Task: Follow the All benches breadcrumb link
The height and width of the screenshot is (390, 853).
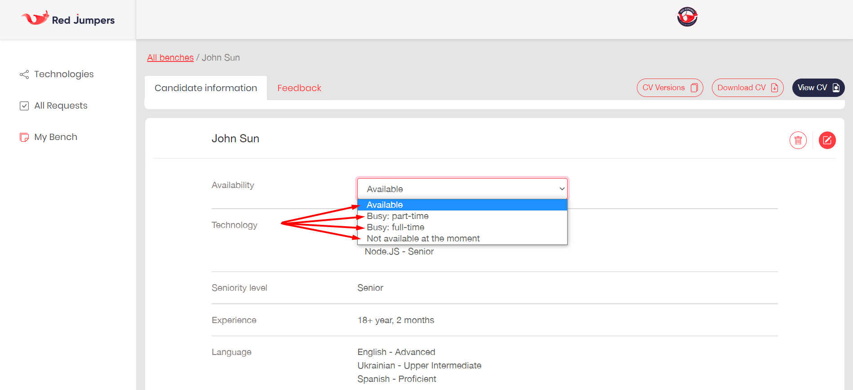Action: tap(170, 57)
